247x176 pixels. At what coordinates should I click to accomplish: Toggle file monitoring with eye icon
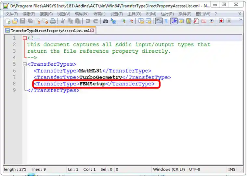coord(211,21)
